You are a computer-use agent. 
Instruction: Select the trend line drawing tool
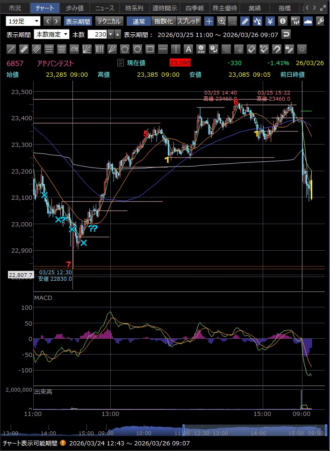click(12, 49)
